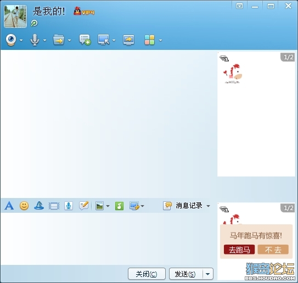Dismiss the promo with 不去 button
Screen dimensions: 298x283
coord(273,250)
